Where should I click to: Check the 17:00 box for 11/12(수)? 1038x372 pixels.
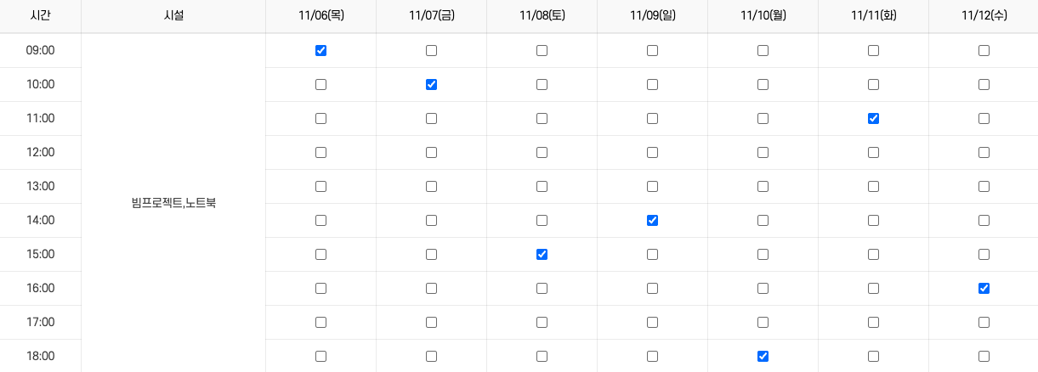984,323
